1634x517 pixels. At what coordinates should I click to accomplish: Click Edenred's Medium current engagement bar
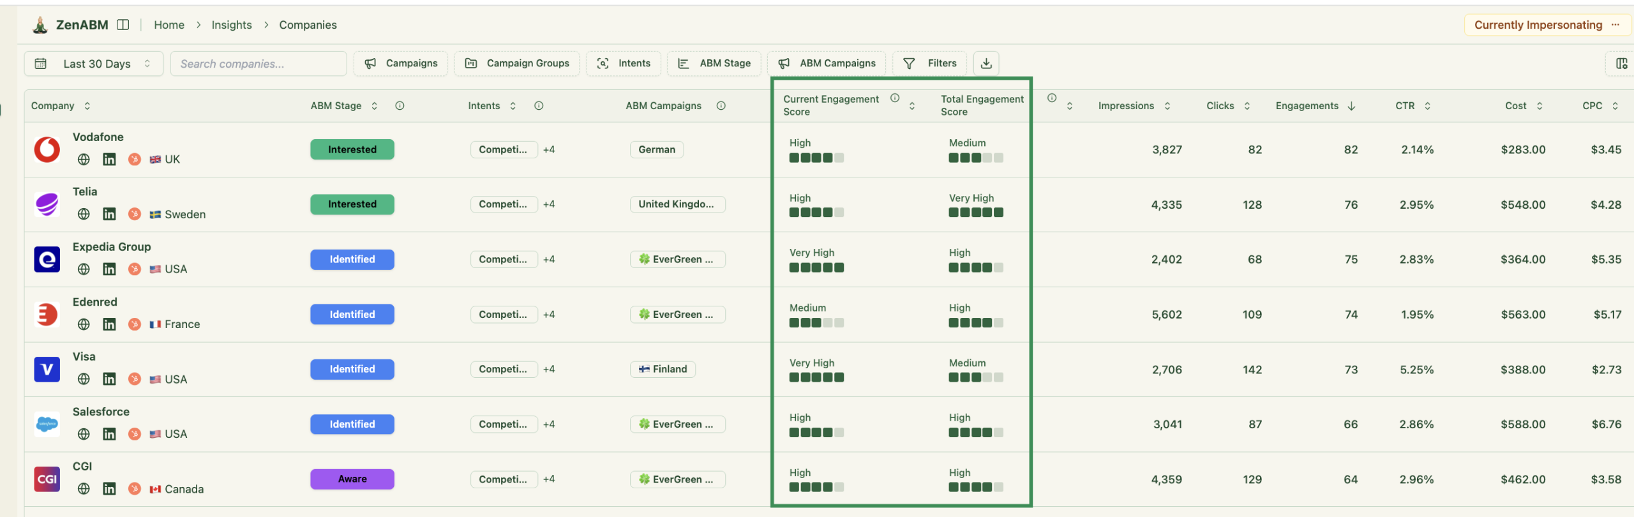[x=816, y=322]
